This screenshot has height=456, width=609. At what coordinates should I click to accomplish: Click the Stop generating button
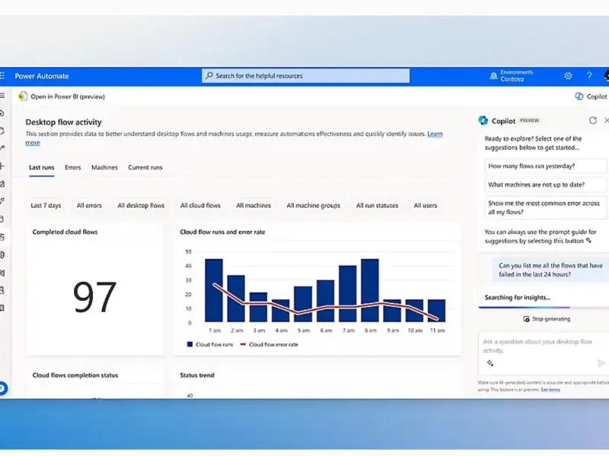click(546, 319)
